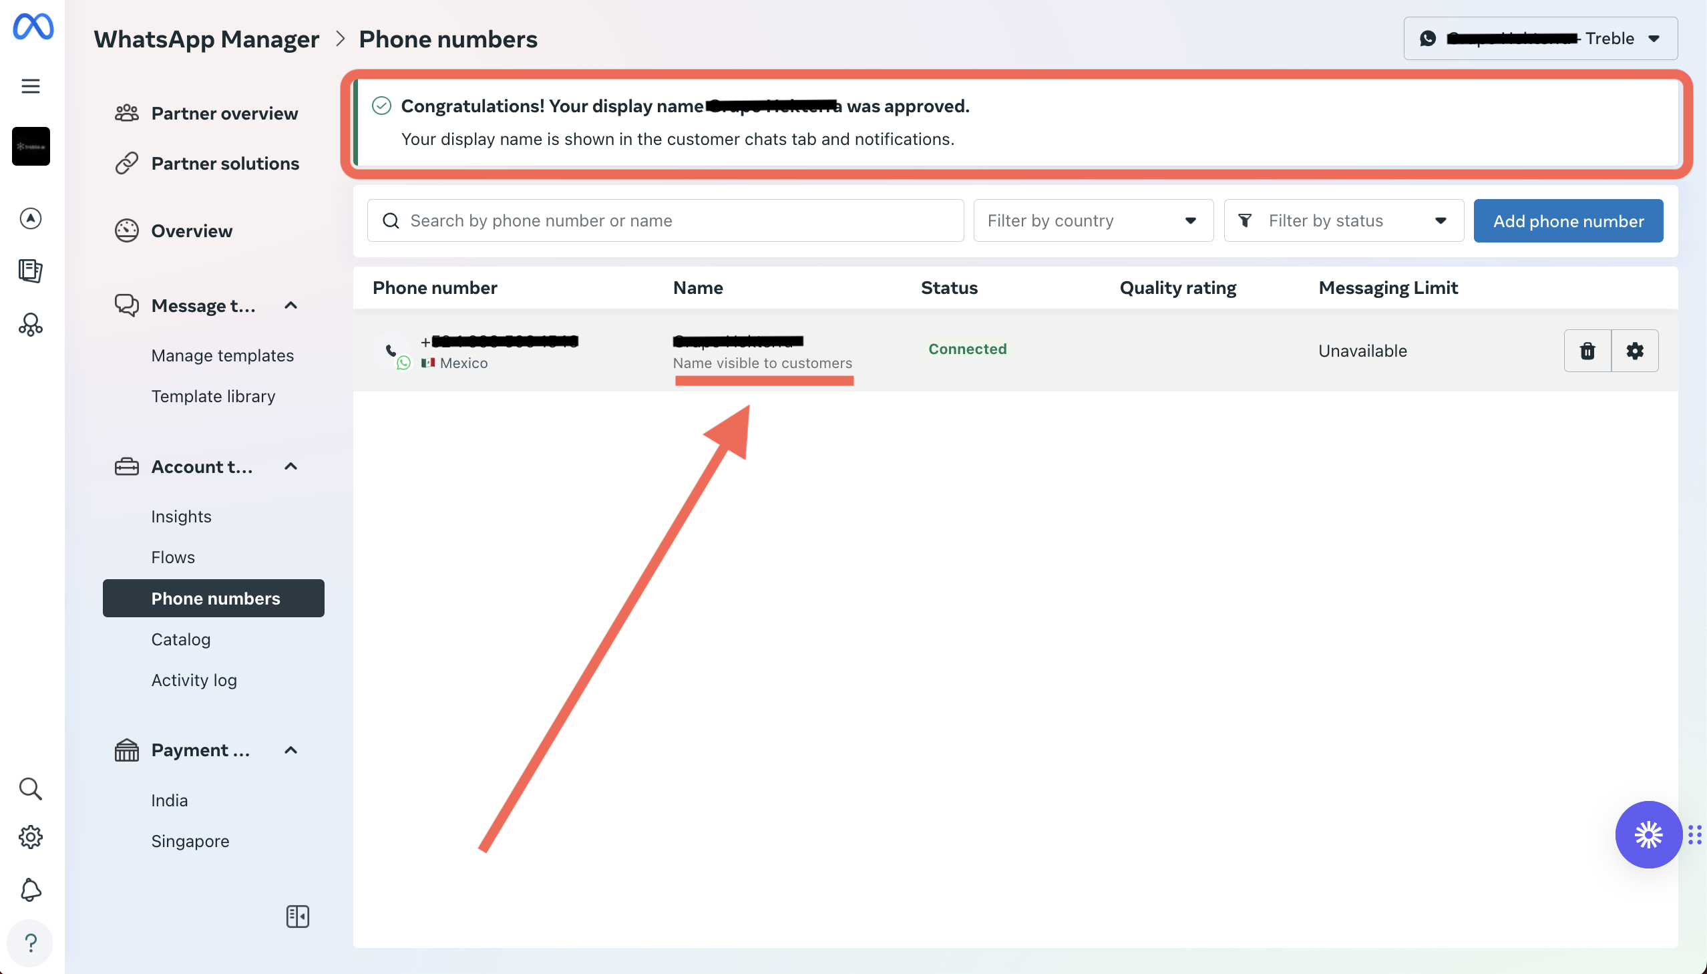Open Manage templates
The image size is (1707, 974).
[x=222, y=355]
